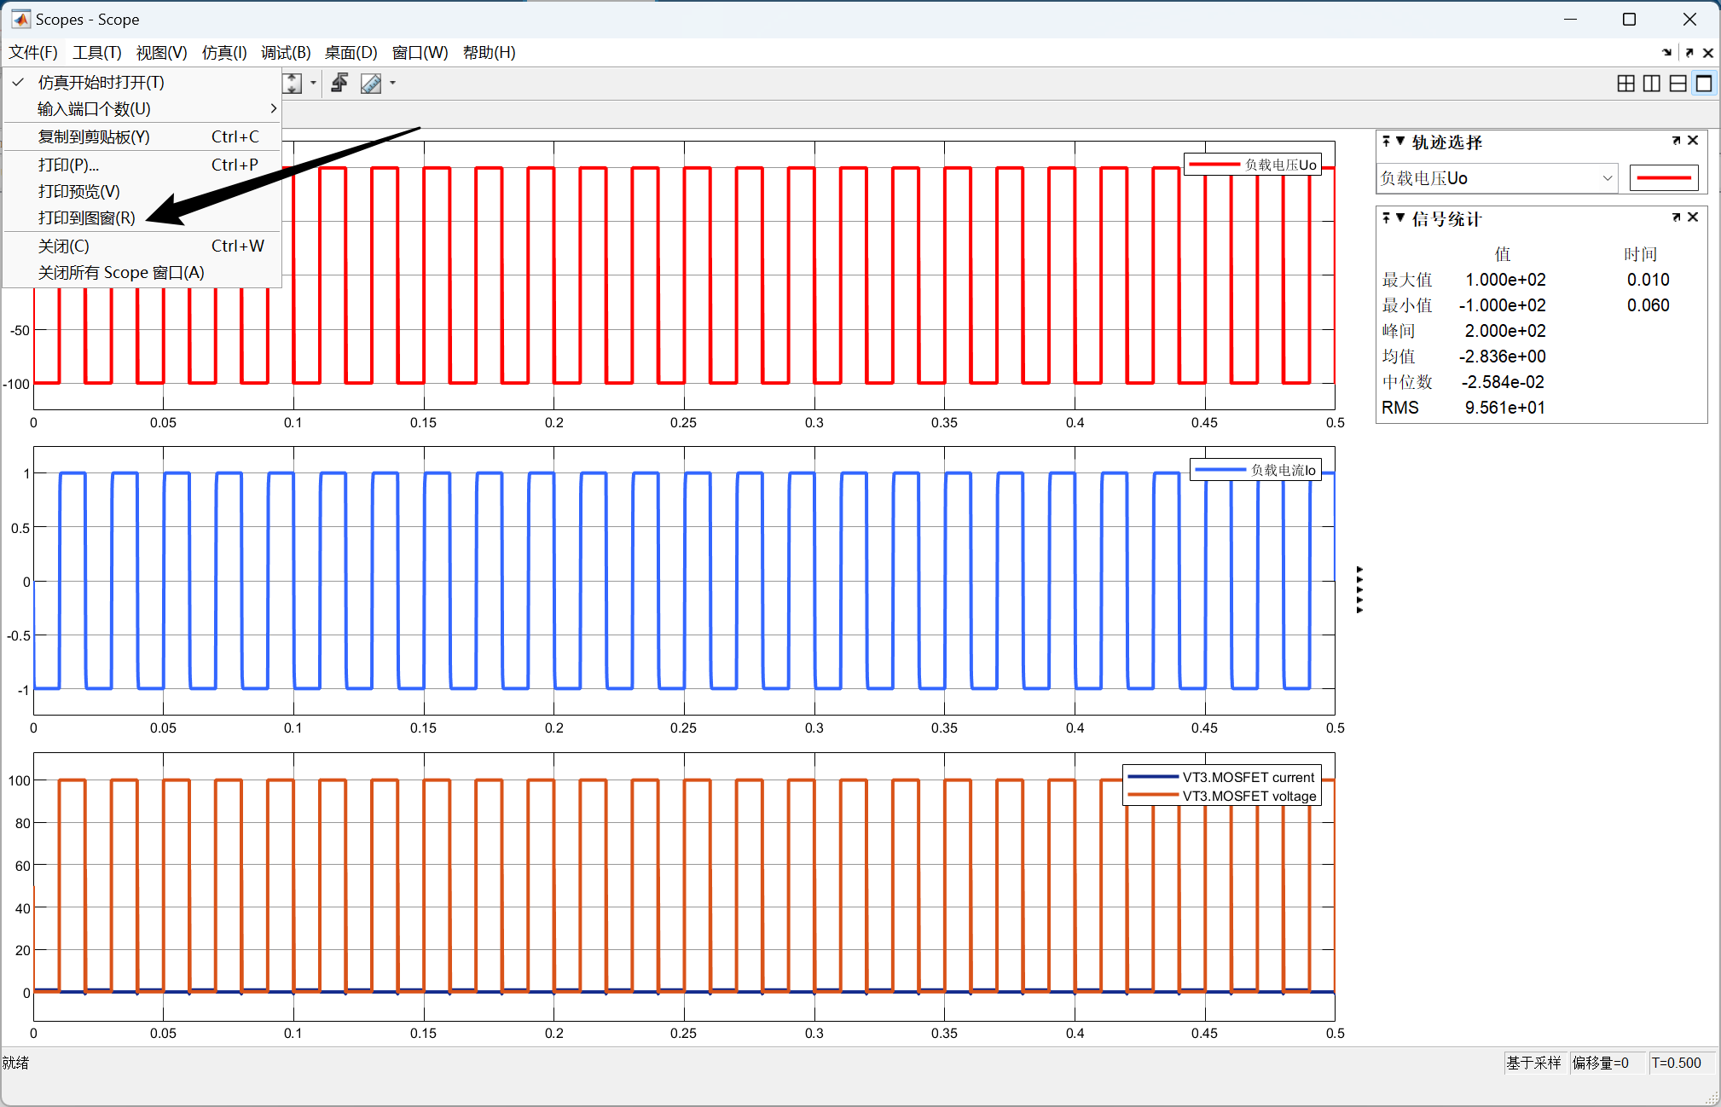Screen dimensions: 1721x1107
Task: Open the measurements icon dropdown arrow
Action: click(x=392, y=83)
